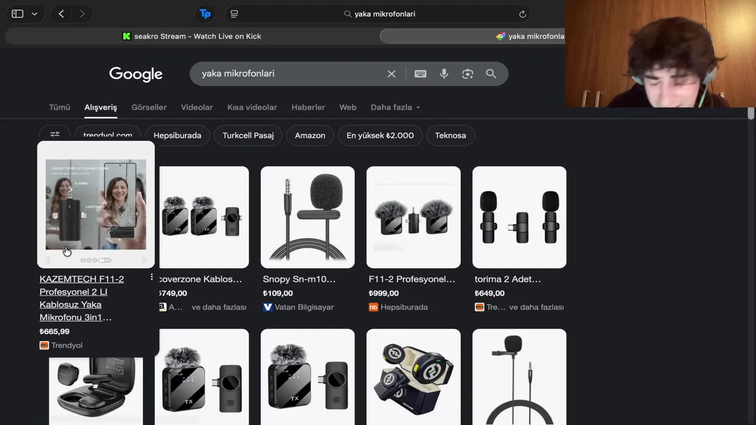
Task: Apply En yüksek ₺2.000 price filter
Action: pos(380,135)
